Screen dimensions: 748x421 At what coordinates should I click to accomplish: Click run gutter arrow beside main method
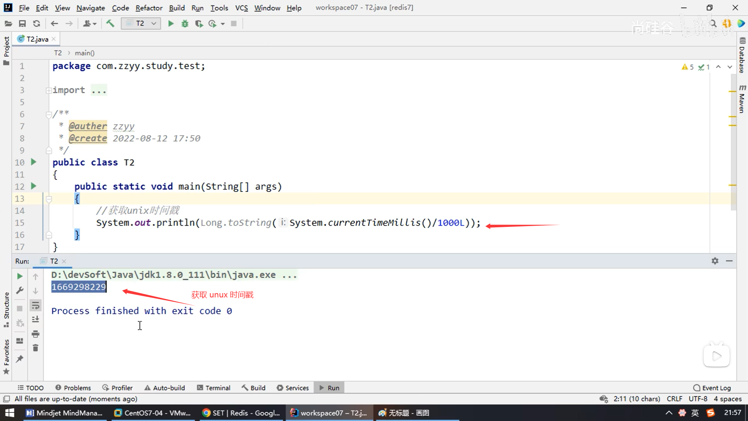point(34,186)
